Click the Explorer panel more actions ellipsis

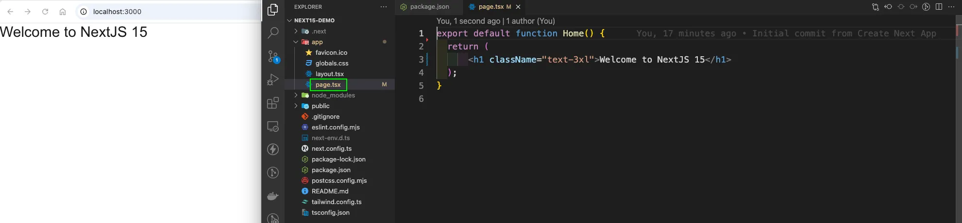384,7
